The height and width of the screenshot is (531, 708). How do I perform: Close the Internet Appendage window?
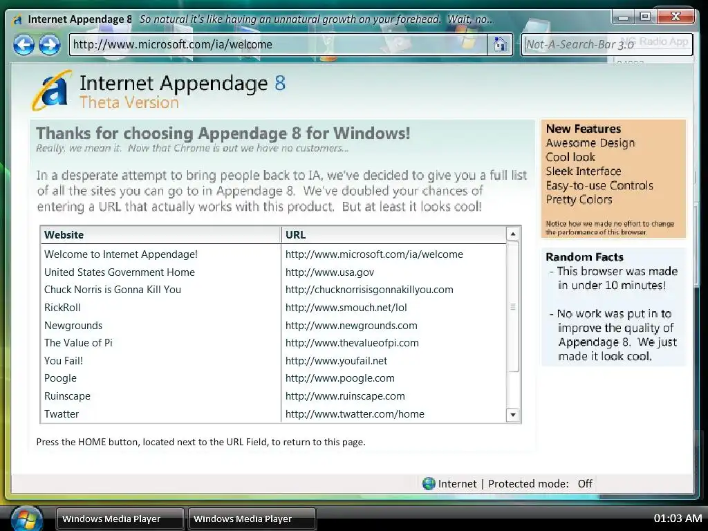[x=676, y=17]
